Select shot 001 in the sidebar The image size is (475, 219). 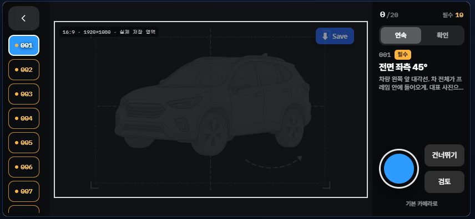pyautogui.click(x=24, y=45)
